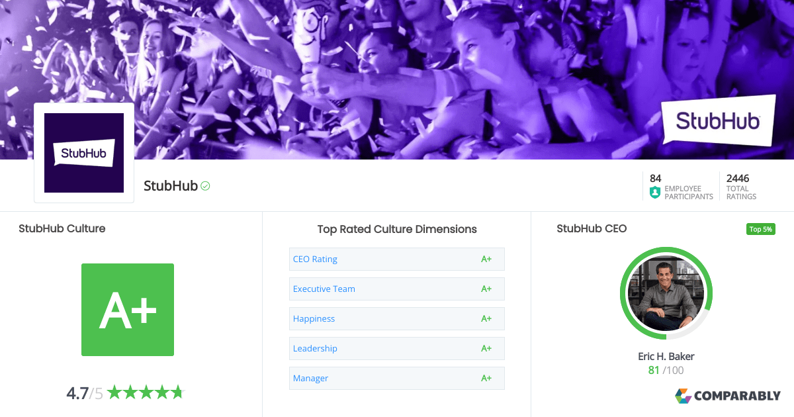Click the green verified checkmark badge
The image size is (794, 417).
click(206, 186)
